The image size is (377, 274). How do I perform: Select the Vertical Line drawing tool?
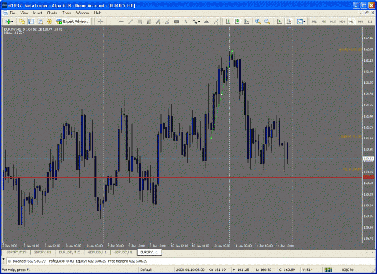[112, 21]
